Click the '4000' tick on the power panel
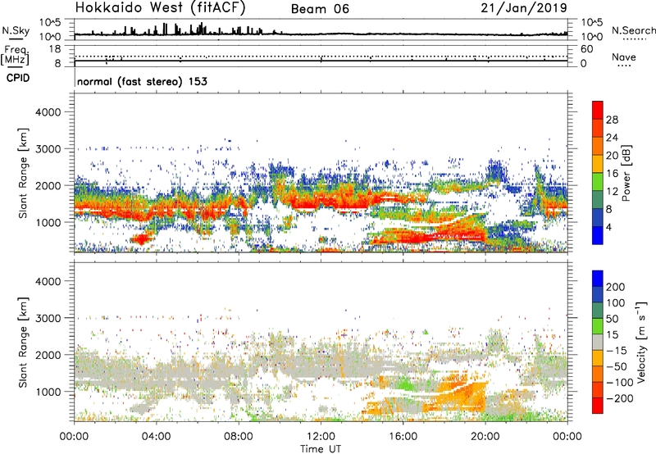 point(48,112)
